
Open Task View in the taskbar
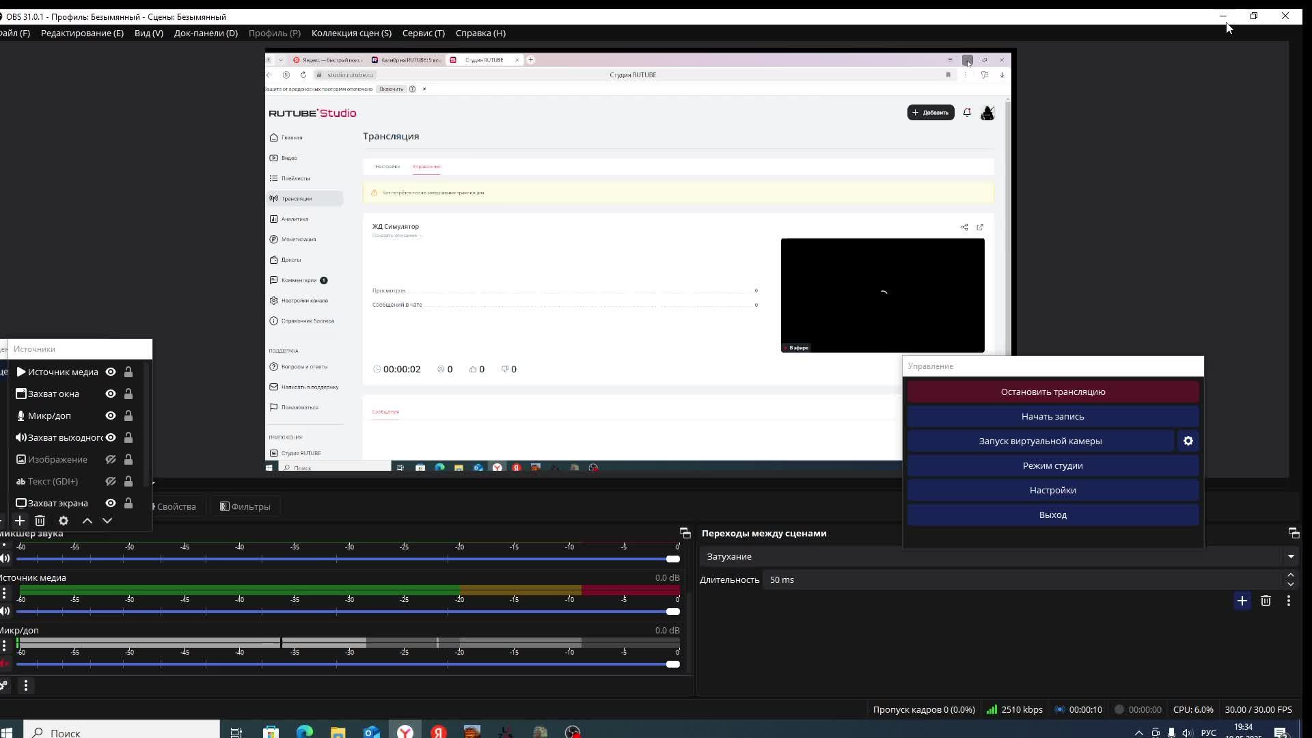[236, 733]
